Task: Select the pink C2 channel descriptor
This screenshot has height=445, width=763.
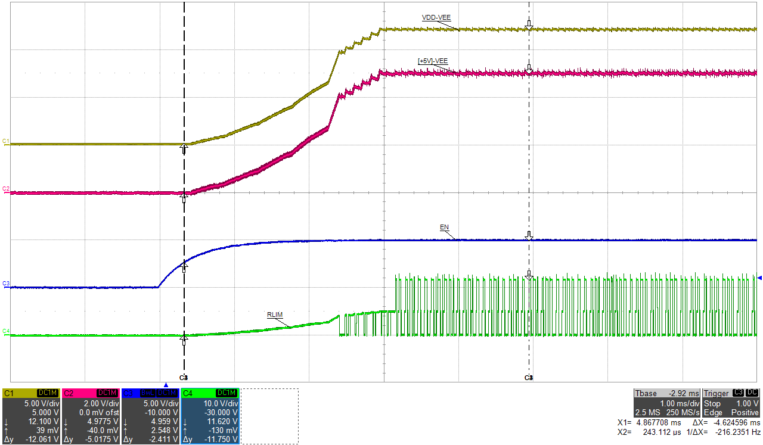Action: (x=90, y=416)
